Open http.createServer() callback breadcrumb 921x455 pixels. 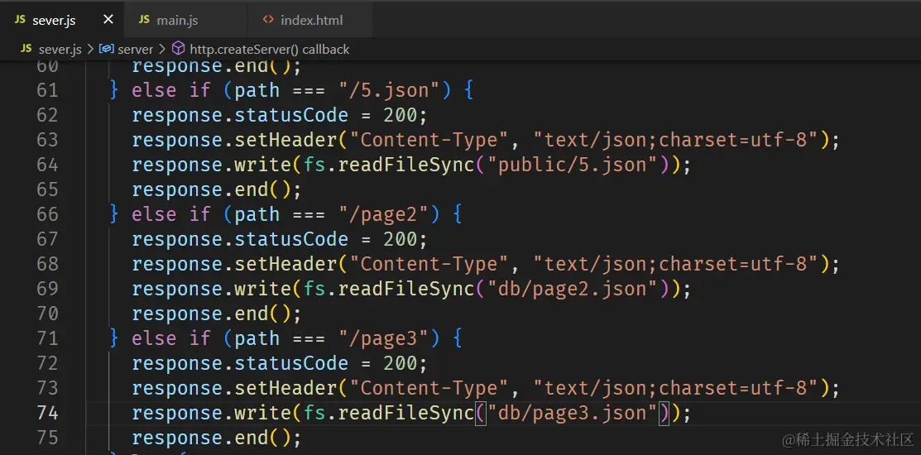tap(270, 50)
